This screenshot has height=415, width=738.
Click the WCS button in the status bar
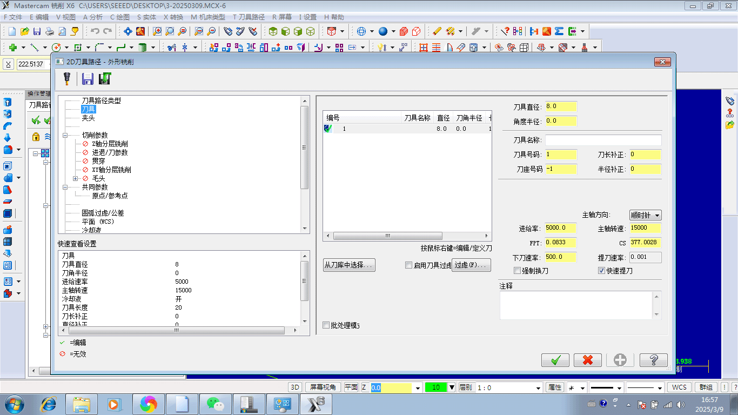679,387
